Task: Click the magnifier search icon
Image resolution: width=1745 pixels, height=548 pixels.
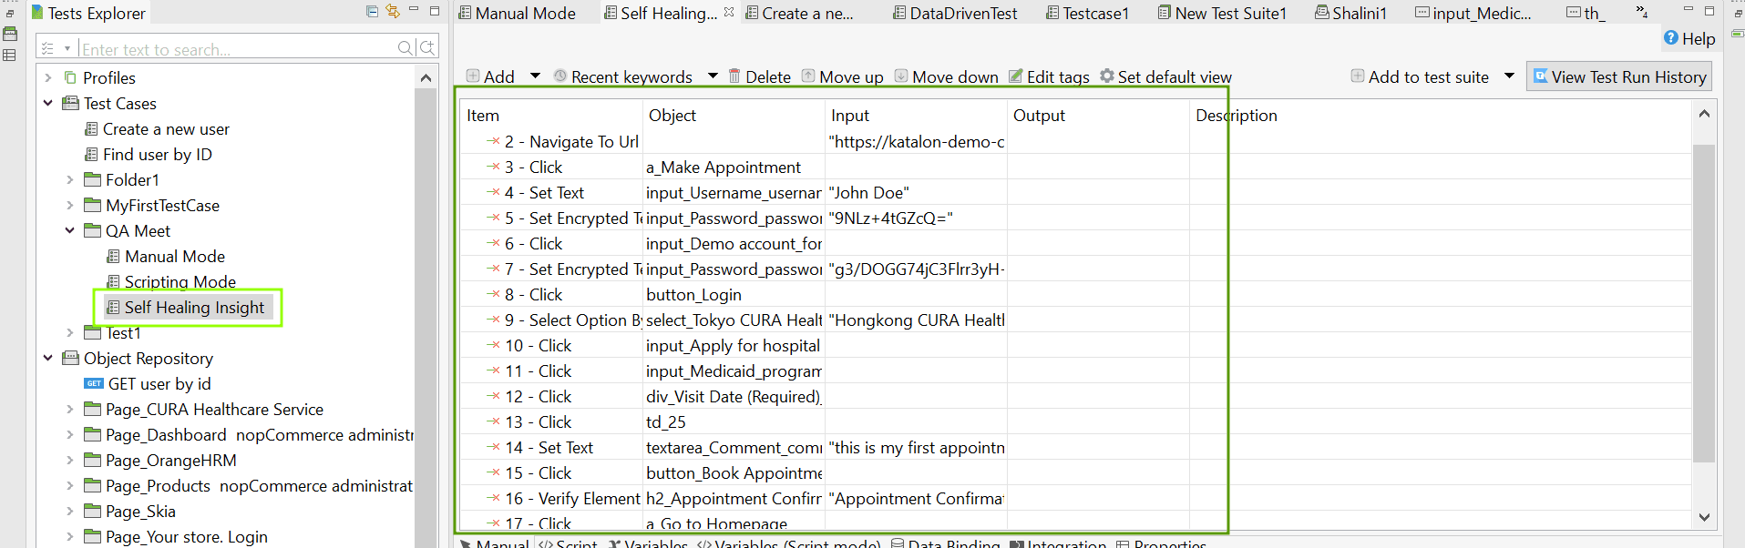Action: pyautogui.click(x=405, y=47)
